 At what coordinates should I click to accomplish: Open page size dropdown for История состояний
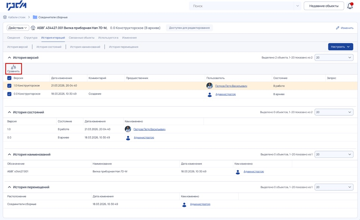point(334,112)
